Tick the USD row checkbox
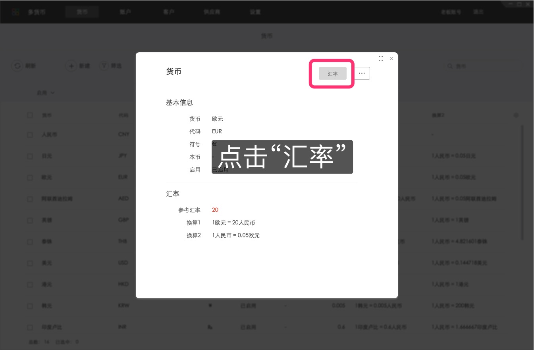 pos(30,263)
